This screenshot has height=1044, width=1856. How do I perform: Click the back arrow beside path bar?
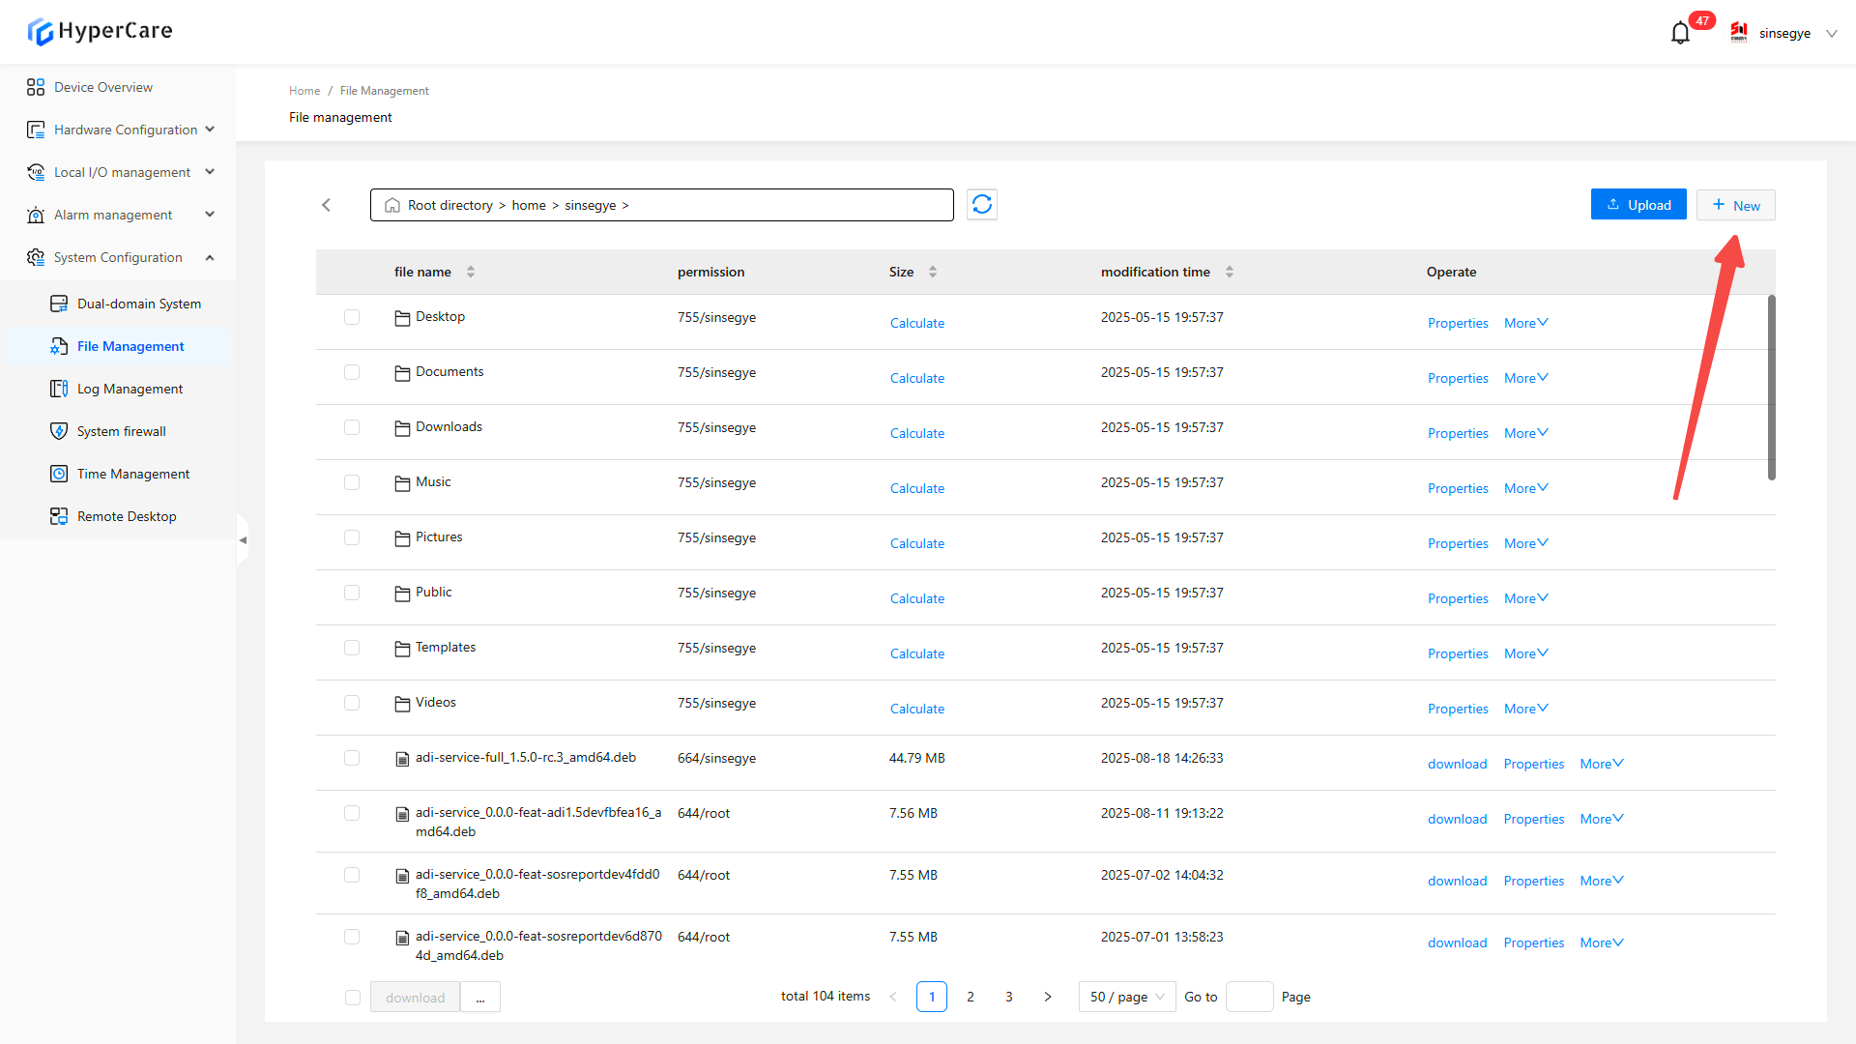pyautogui.click(x=327, y=205)
